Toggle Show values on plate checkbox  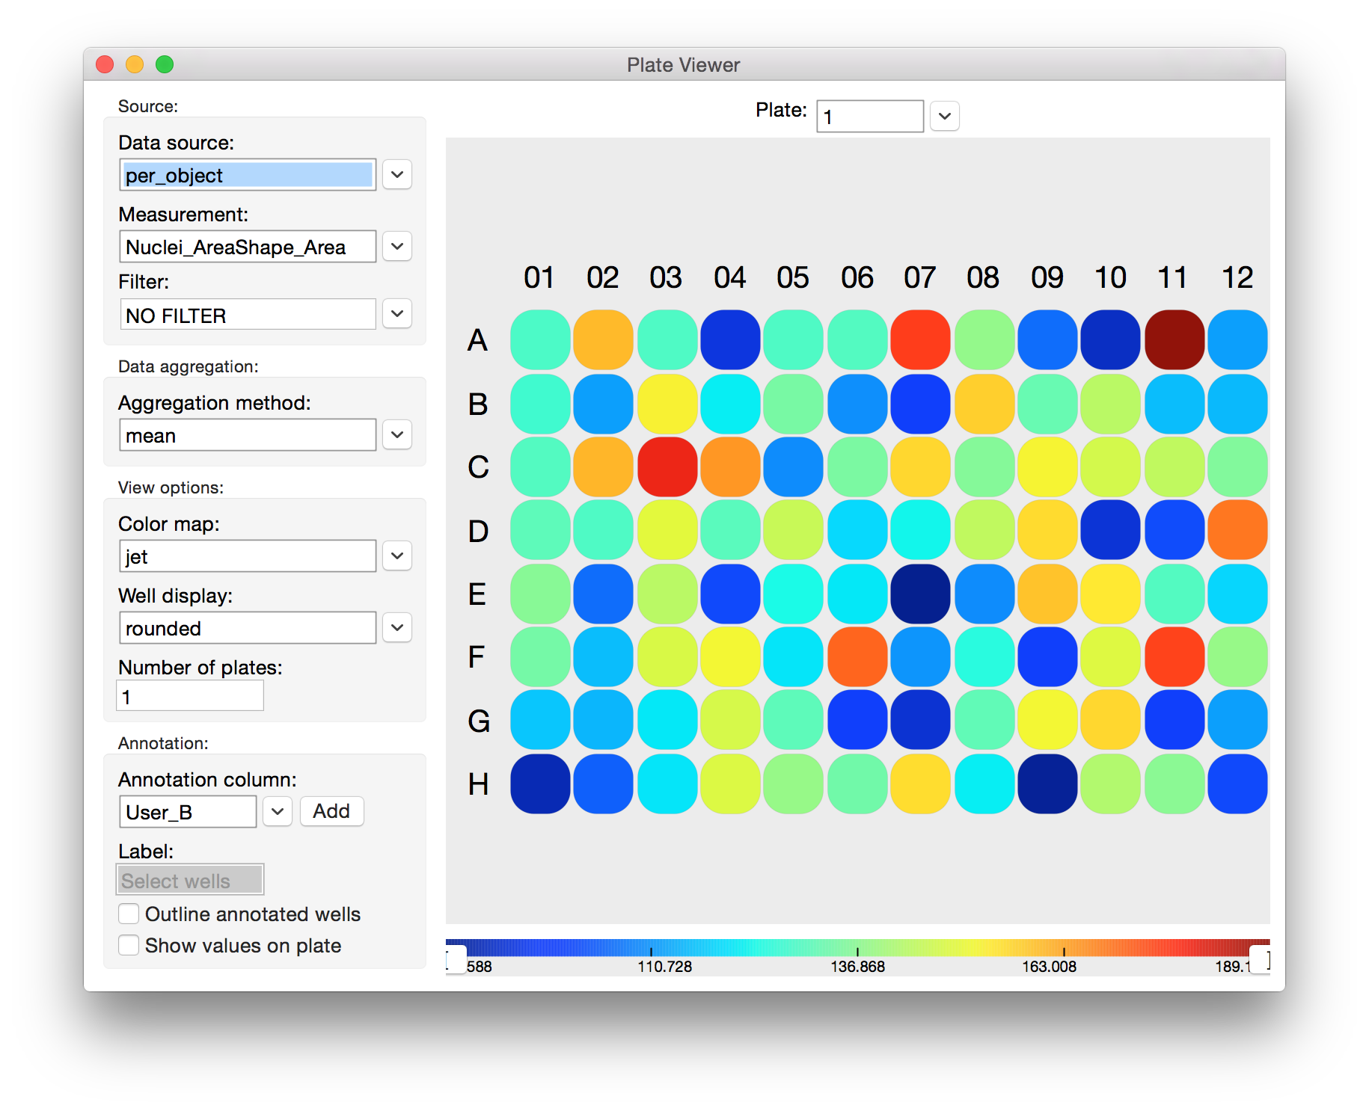[x=129, y=945]
